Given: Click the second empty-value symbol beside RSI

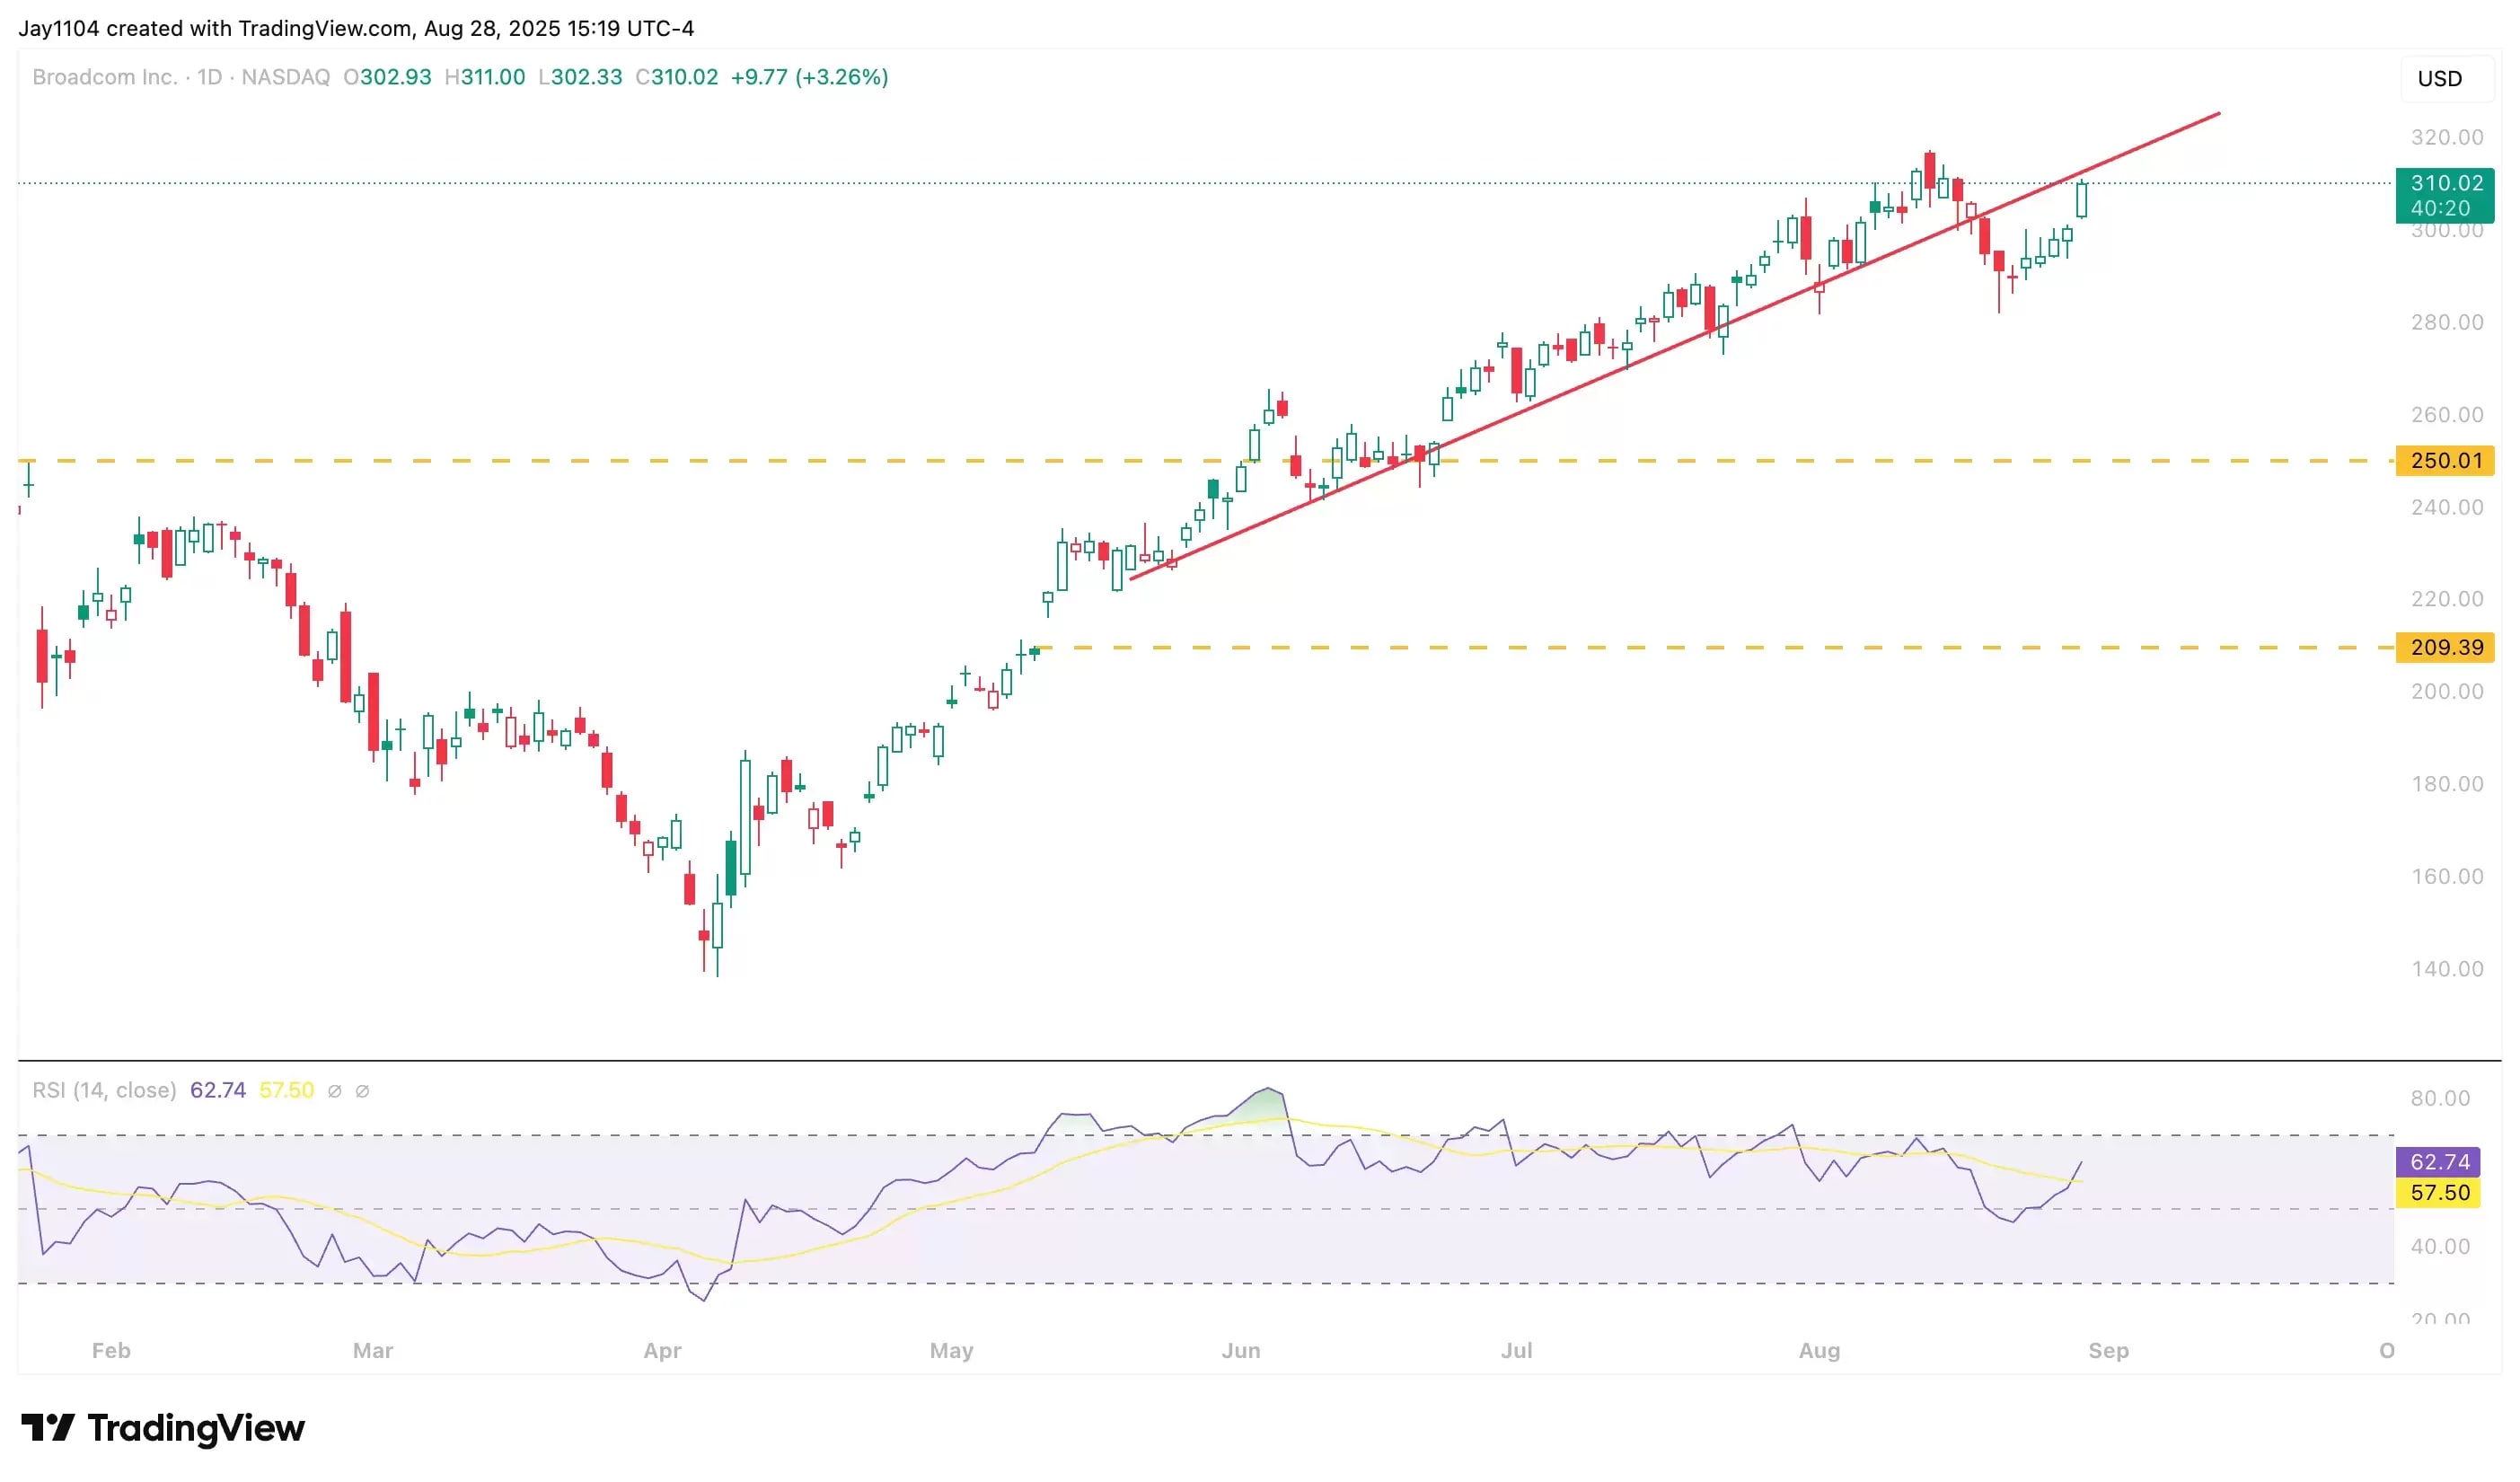Looking at the screenshot, I should (363, 1091).
